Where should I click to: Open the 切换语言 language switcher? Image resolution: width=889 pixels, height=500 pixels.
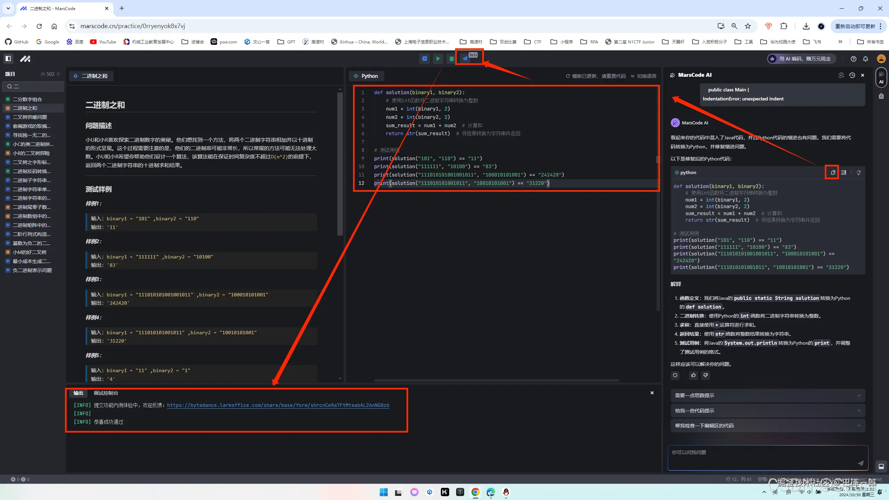click(x=643, y=76)
